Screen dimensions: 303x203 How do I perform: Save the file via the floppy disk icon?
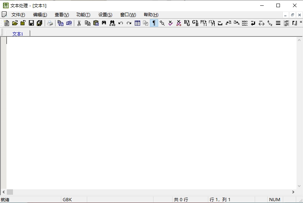point(31,23)
